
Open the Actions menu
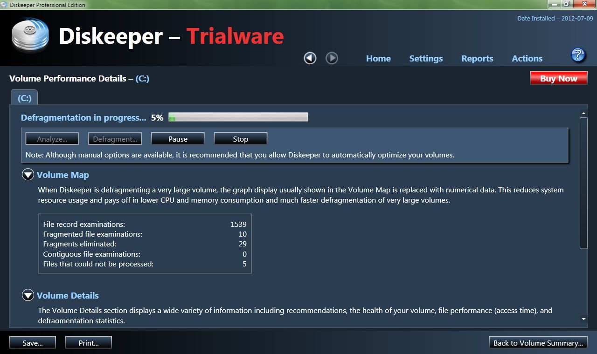coord(527,58)
